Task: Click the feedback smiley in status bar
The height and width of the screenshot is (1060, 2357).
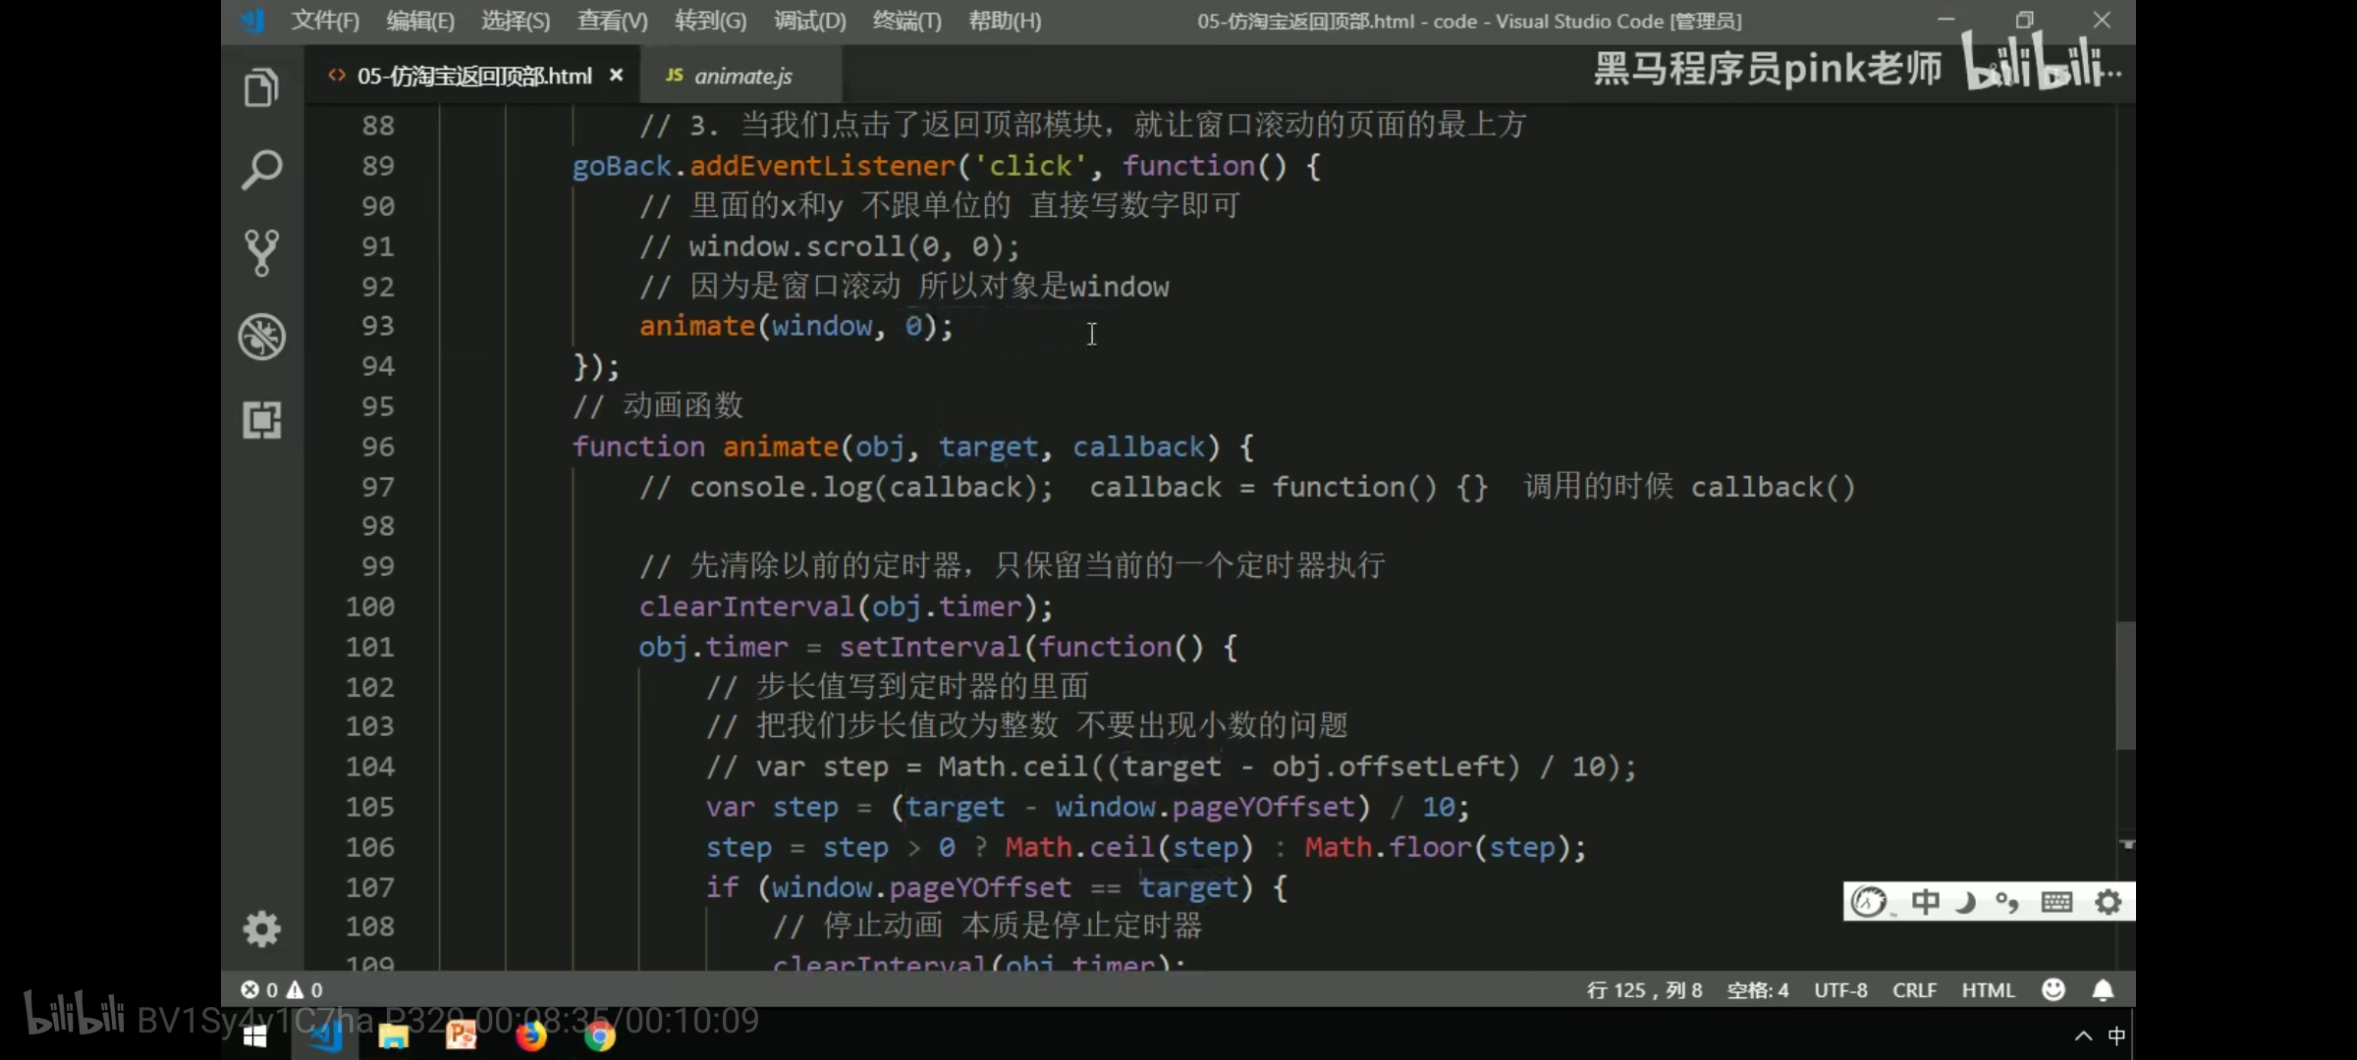Action: 2053,989
